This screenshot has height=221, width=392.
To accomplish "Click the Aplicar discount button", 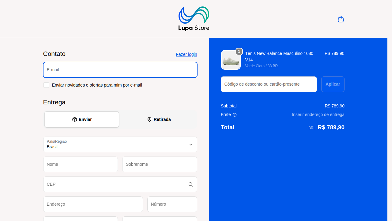I will tap(333, 84).
